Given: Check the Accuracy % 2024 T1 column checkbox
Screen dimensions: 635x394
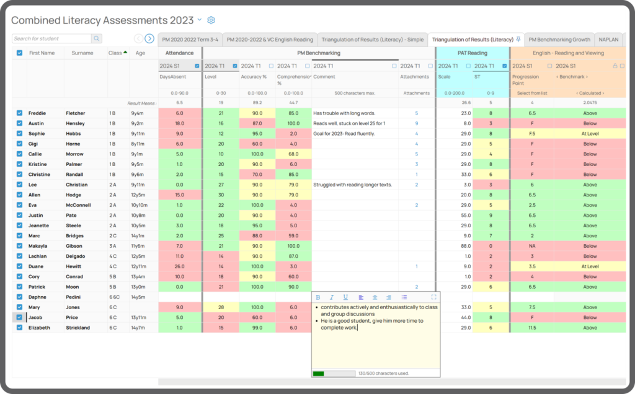Looking at the screenshot, I should coord(272,66).
